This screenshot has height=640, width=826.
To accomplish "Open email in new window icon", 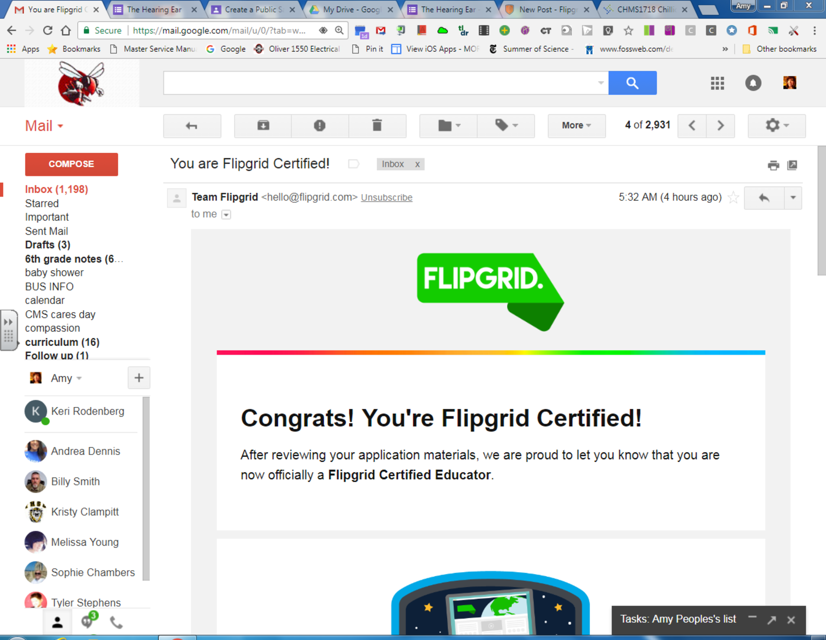I will pyautogui.click(x=792, y=165).
